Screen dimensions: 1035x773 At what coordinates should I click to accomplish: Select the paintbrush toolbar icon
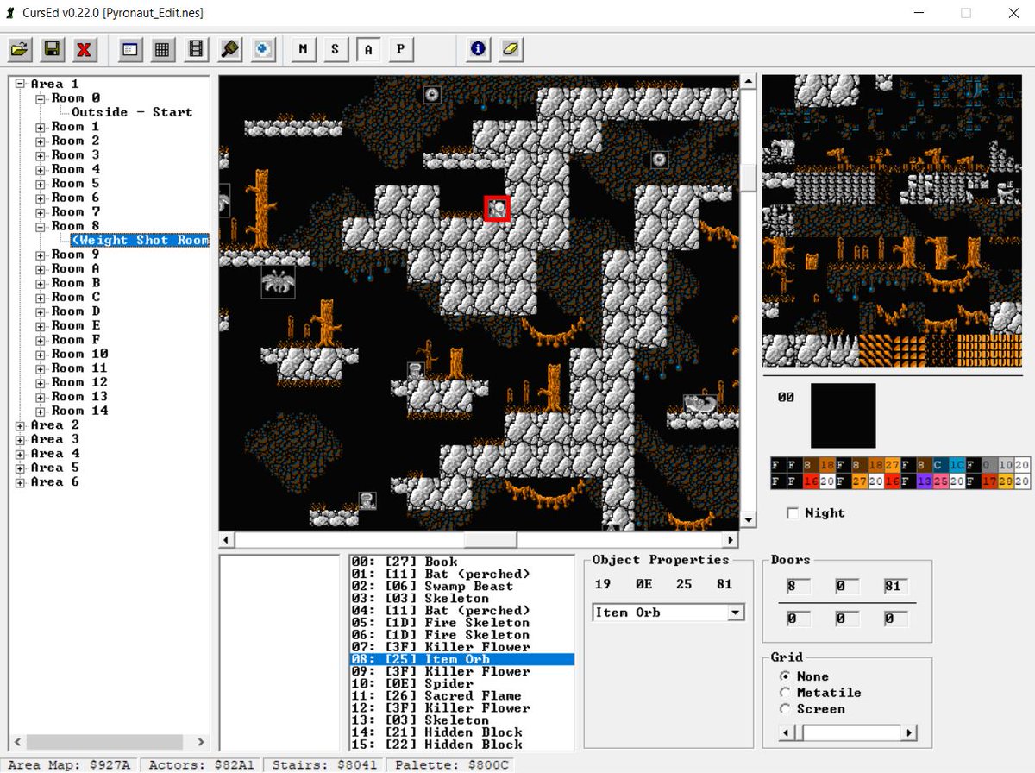coord(229,49)
